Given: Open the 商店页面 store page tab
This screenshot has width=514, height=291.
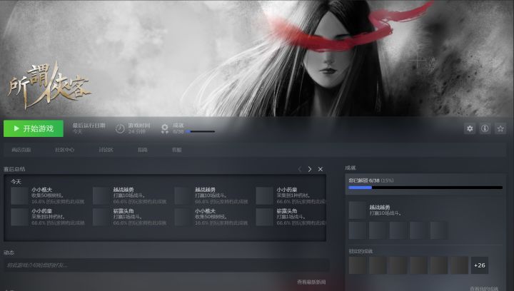Looking at the screenshot, I should (21, 150).
